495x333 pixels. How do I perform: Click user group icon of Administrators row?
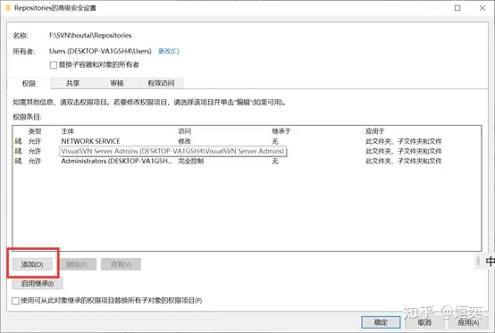[x=18, y=161]
